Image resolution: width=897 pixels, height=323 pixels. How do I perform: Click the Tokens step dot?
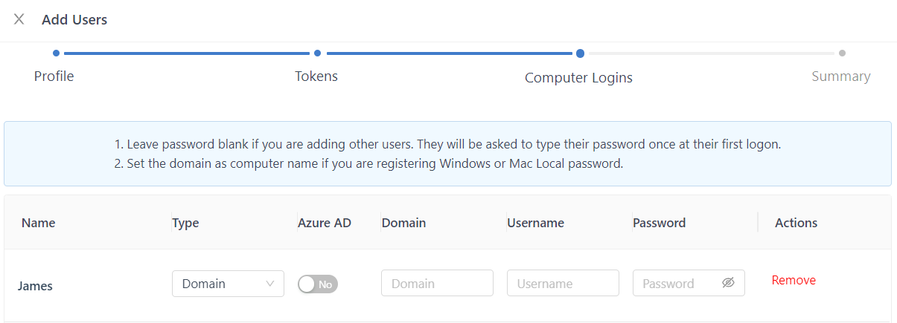click(x=317, y=53)
